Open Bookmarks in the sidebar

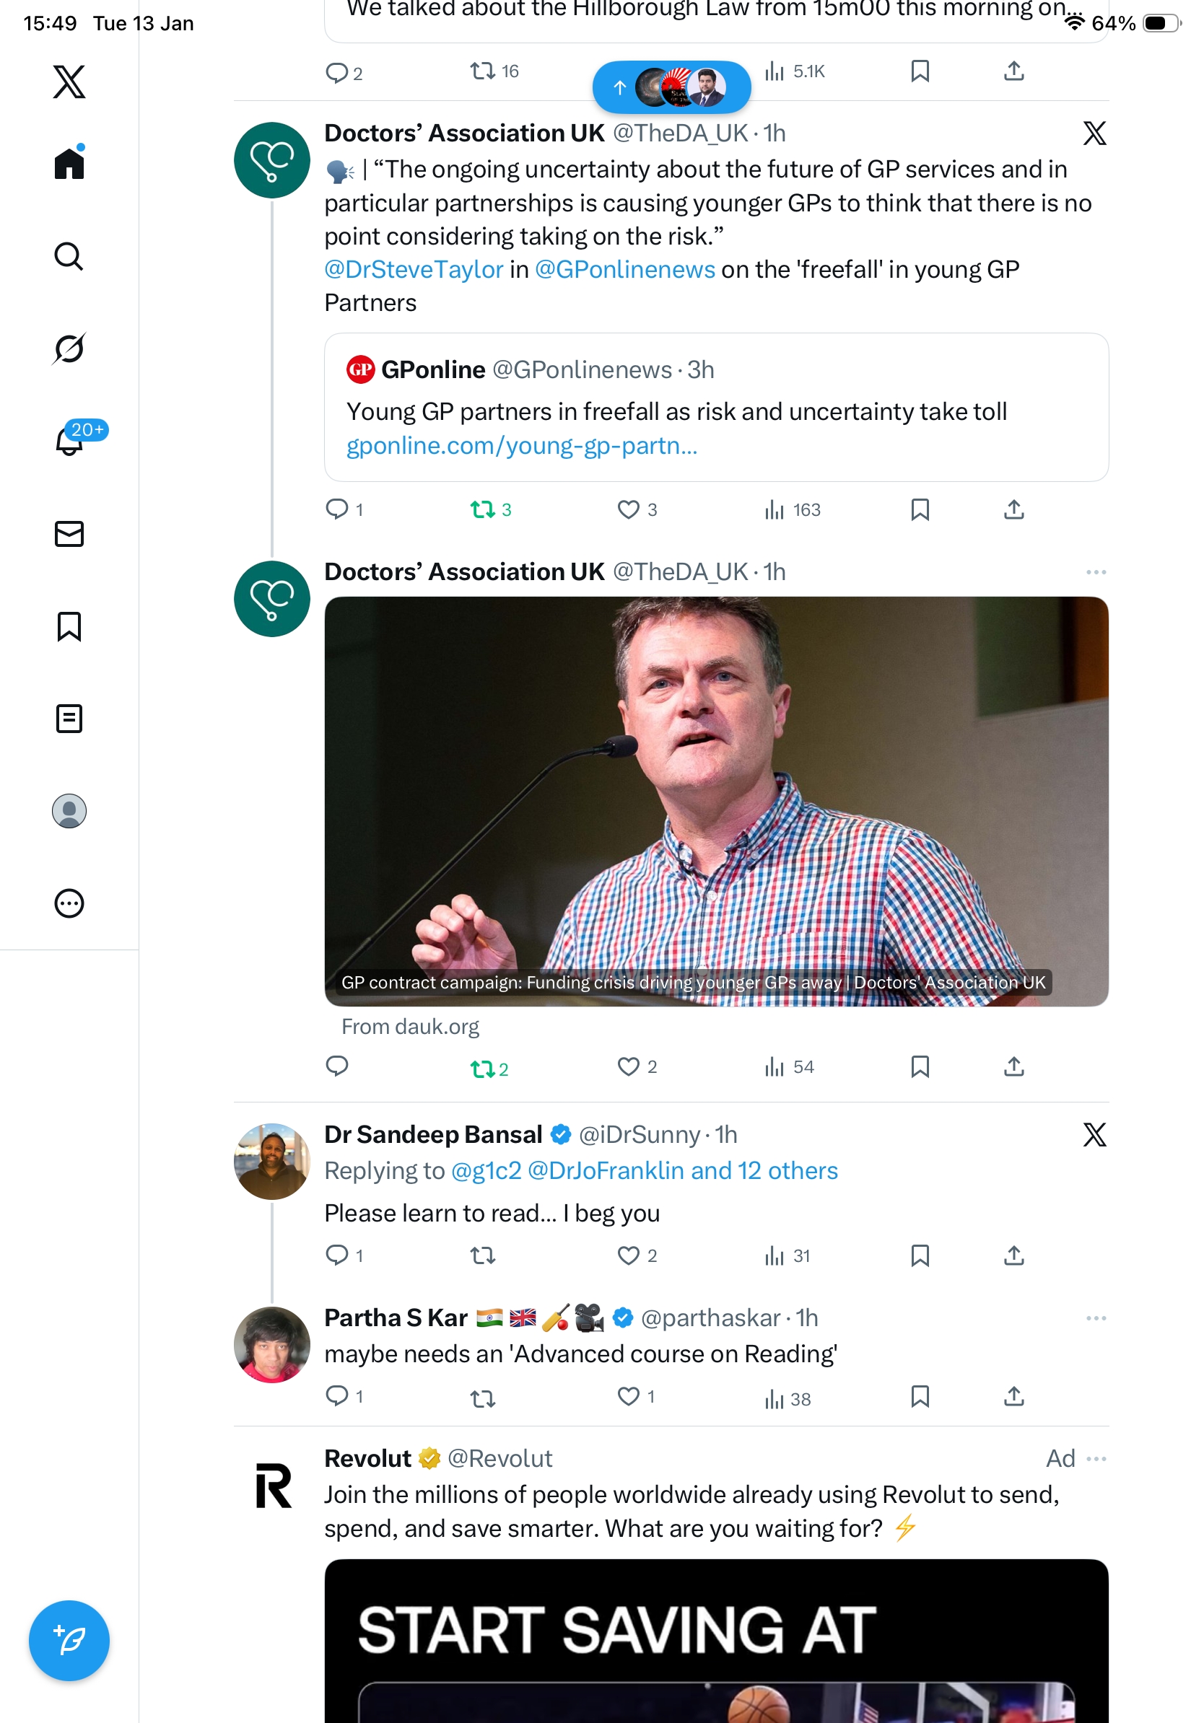[69, 626]
